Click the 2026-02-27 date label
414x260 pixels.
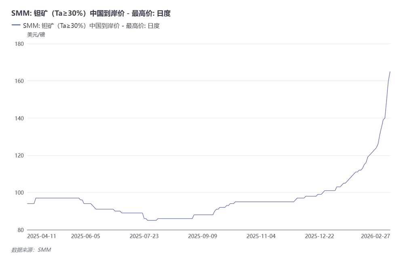point(376,236)
